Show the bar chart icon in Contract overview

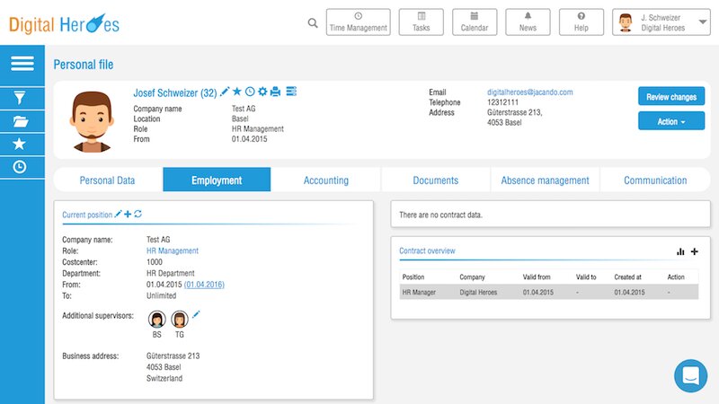(x=680, y=252)
